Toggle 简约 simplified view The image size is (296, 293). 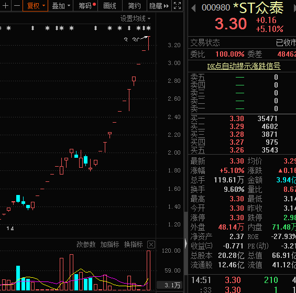point(135,6)
